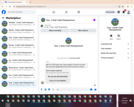Select the Tony conversation in list
Image resolution: width=134 pixels, height=107 pixels.
click(x=19, y=84)
